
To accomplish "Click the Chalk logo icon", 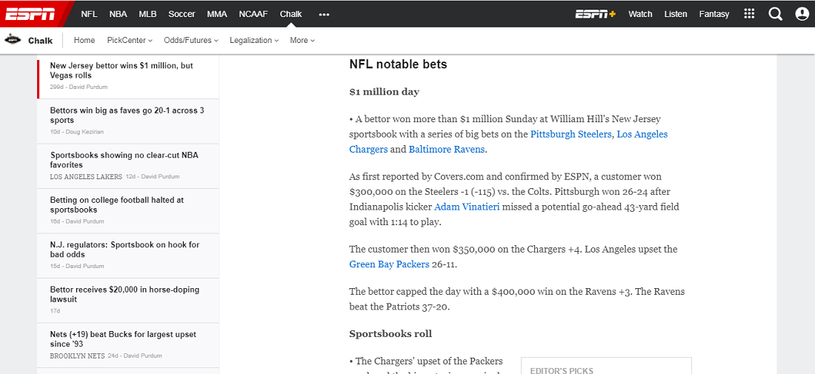I will [13, 41].
